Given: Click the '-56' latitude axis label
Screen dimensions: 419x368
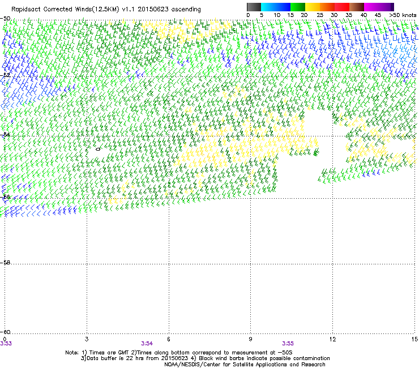Looking at the screenshot, I should click(5, 197).
